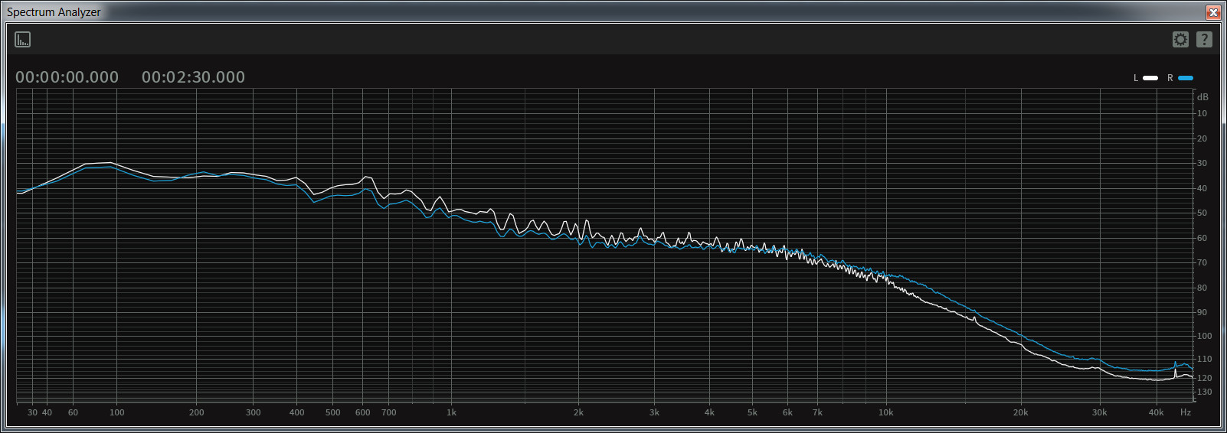Click the Spectrum Analyzer title bar text
1227x433 pixels.
[x=54, y=12]
